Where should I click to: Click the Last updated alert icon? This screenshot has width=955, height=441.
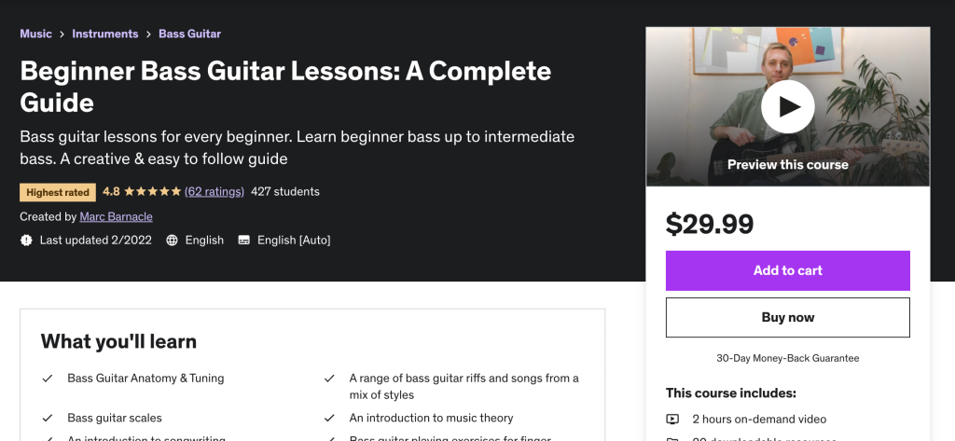tap(26, 241)
